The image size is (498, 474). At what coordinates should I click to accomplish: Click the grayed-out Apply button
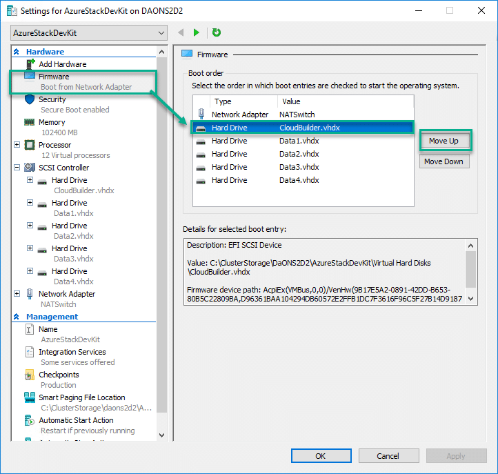point(456,456)
